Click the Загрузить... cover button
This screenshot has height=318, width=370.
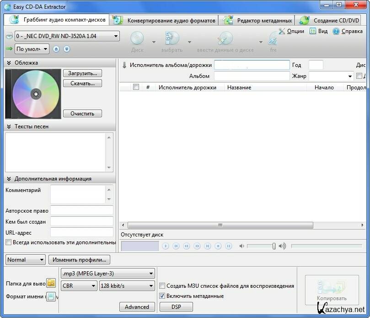(82, 73)
